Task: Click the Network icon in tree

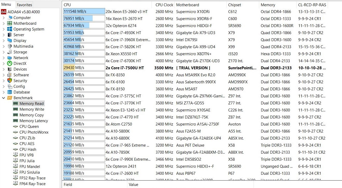Action: [10, 58]
